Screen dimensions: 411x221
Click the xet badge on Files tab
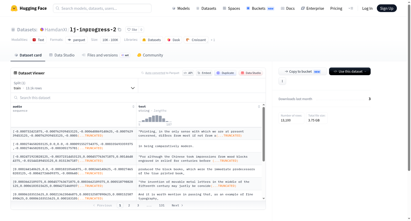pyautogui.click(x=125, y=55)
